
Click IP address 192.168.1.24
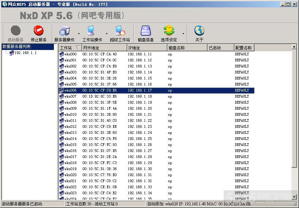(140, 133)
